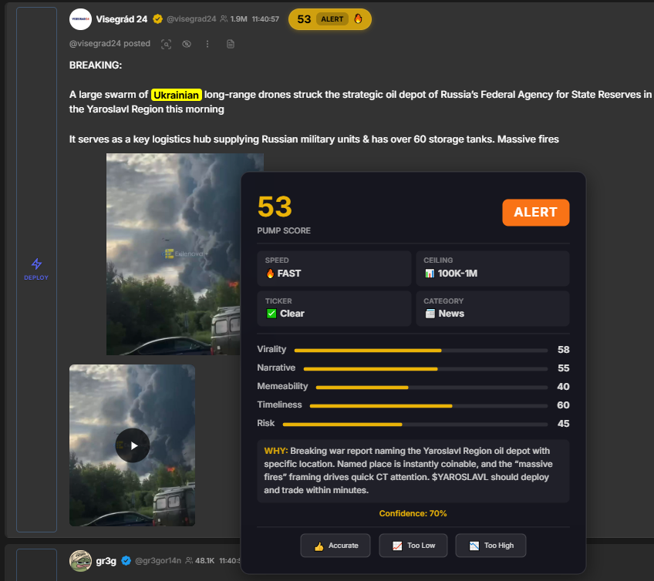Image resolution: width=654 pixels, height=581 pixels.
Task: Click the Risk score bar
Action: point(415,425)
